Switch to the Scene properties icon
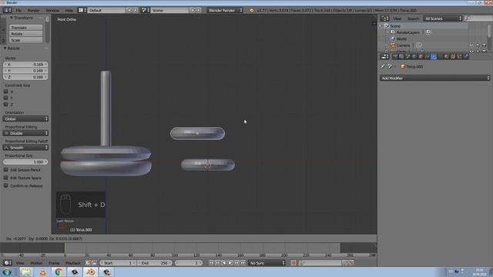 [x=408, y=56]
